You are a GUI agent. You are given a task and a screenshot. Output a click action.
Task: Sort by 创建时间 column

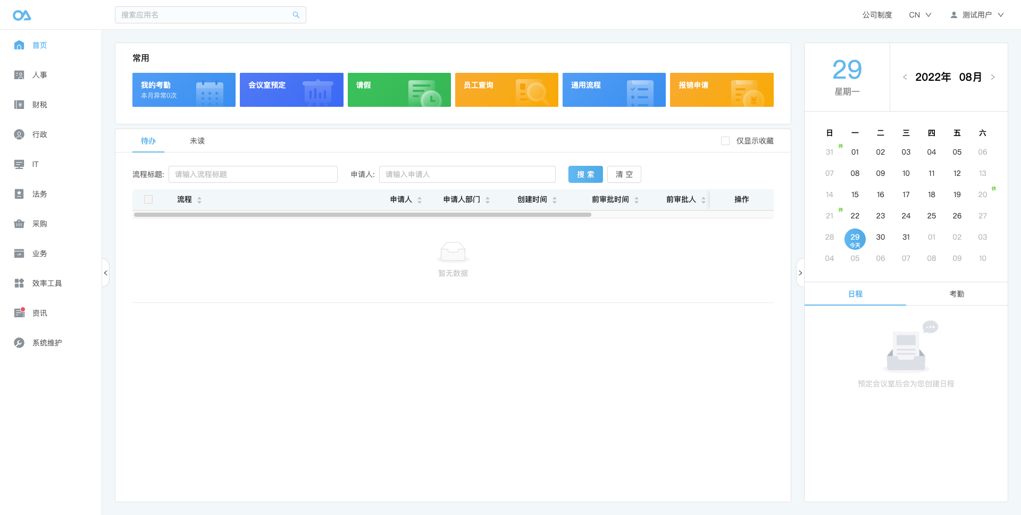[x=555, y=200]
